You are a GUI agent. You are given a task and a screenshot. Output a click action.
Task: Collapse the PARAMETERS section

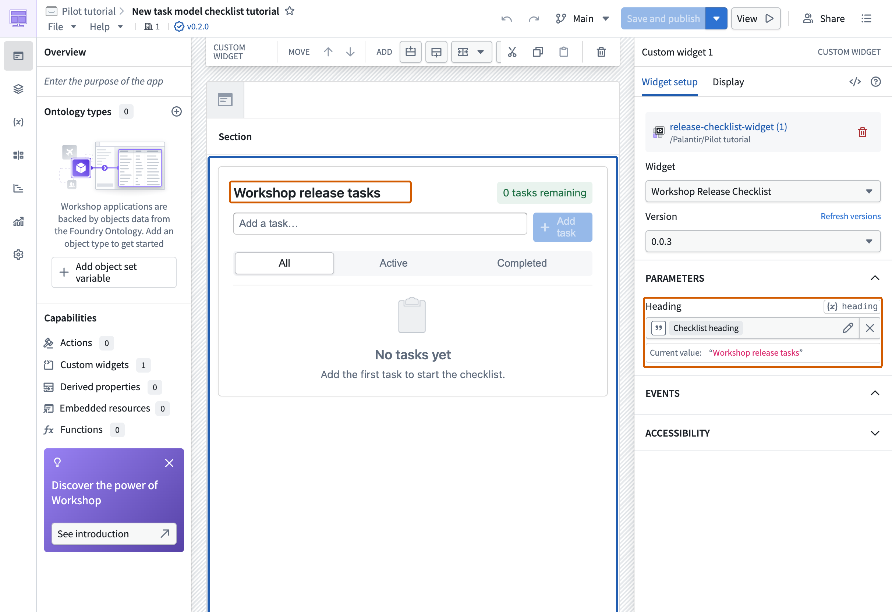click(x=875, y=278)
